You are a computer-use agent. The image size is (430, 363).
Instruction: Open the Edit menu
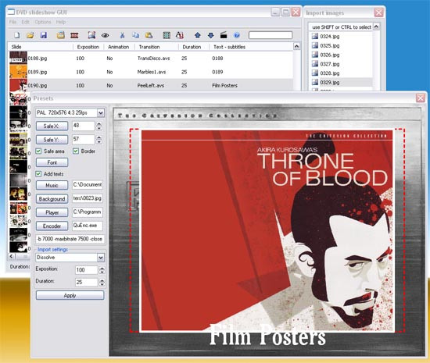pos(26,22)
